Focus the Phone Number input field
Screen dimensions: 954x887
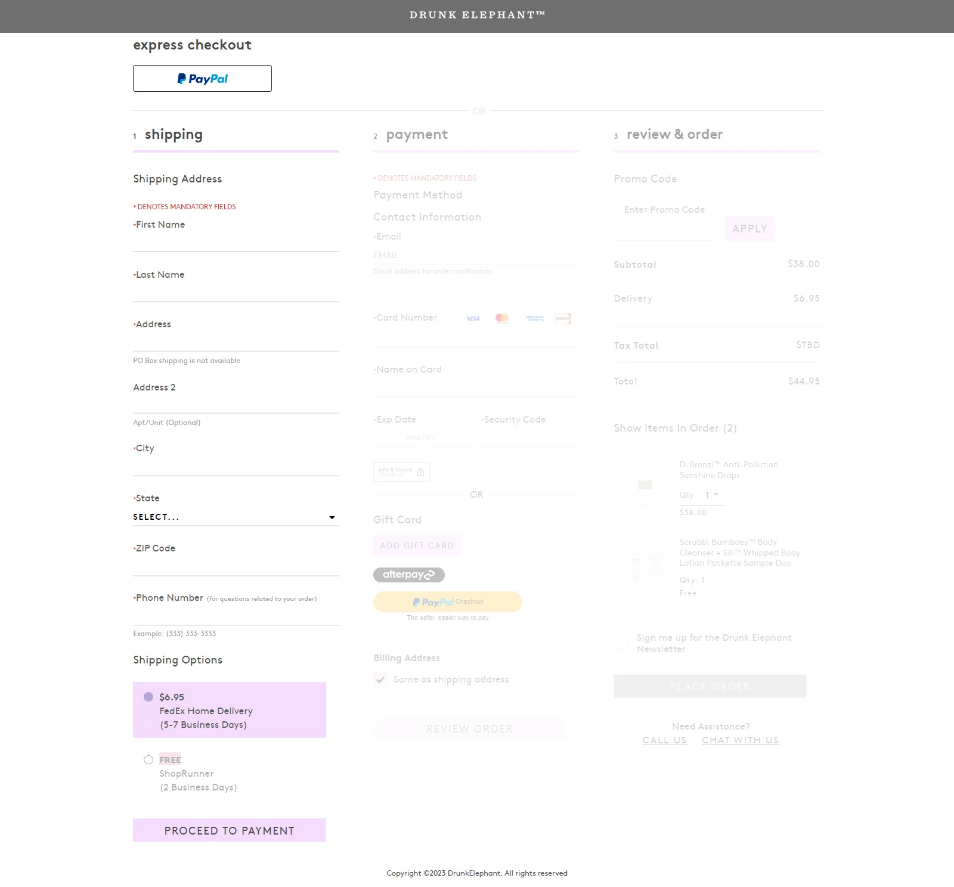(236, 616)
